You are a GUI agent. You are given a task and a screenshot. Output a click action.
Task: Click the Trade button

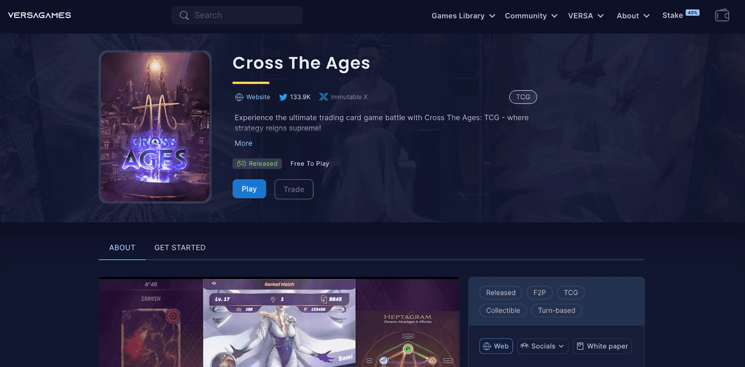294,189
